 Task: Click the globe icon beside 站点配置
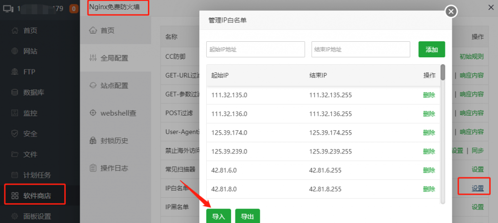click(x=93, y=86)
